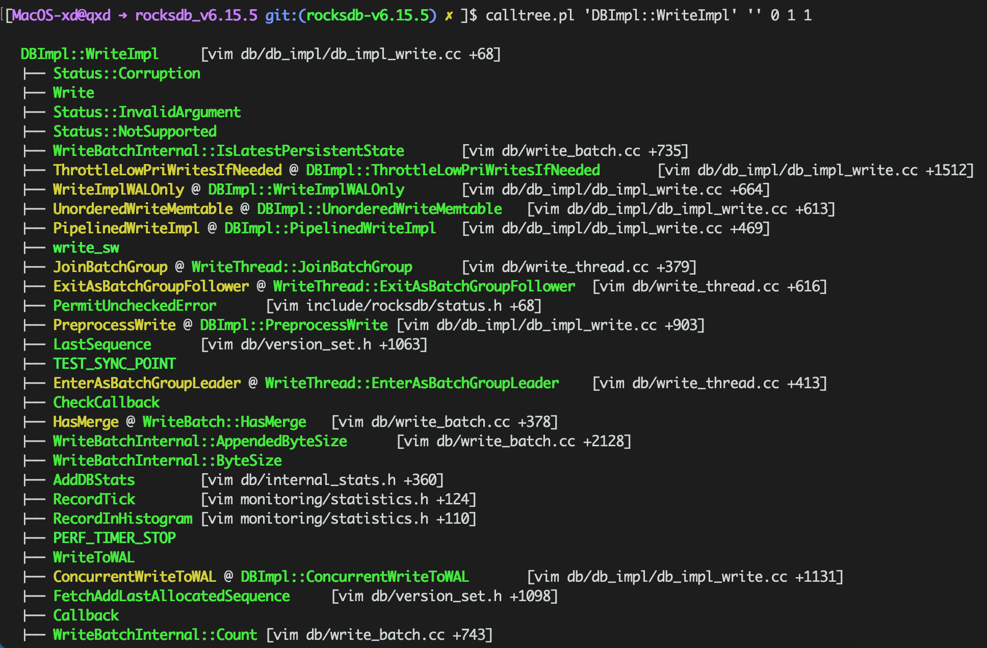Click the vim db_impl_write.cc +1131 location

(685, 577)
